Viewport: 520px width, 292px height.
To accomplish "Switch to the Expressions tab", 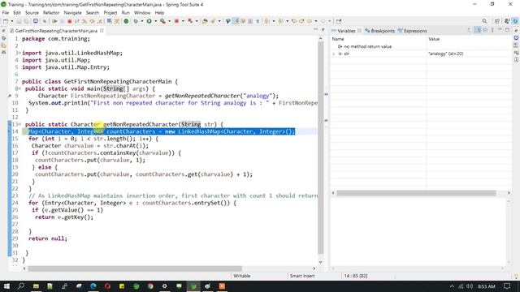I will point(412,31).
